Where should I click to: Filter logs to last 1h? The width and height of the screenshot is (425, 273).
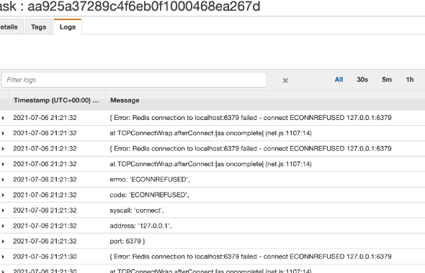410,80
